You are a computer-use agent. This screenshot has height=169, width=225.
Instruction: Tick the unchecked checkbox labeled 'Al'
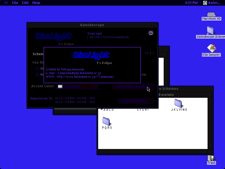pyautogui.click(x=37, y=68)
